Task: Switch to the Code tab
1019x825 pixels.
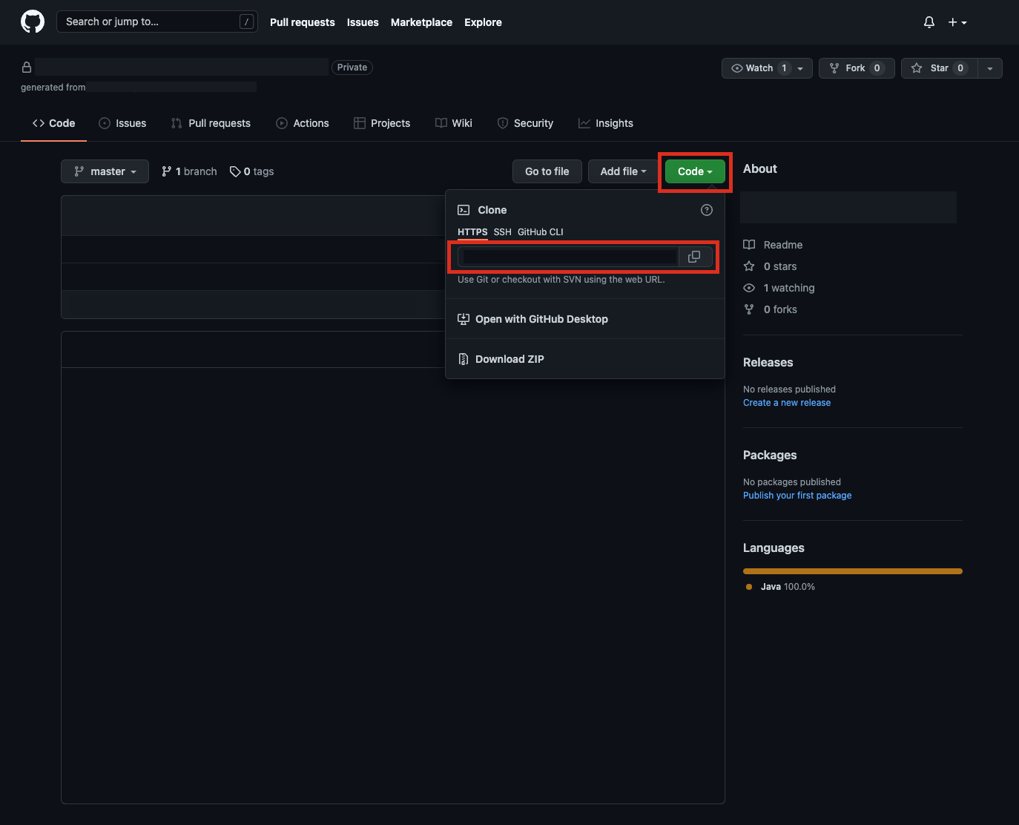Action: click(53, 123)
